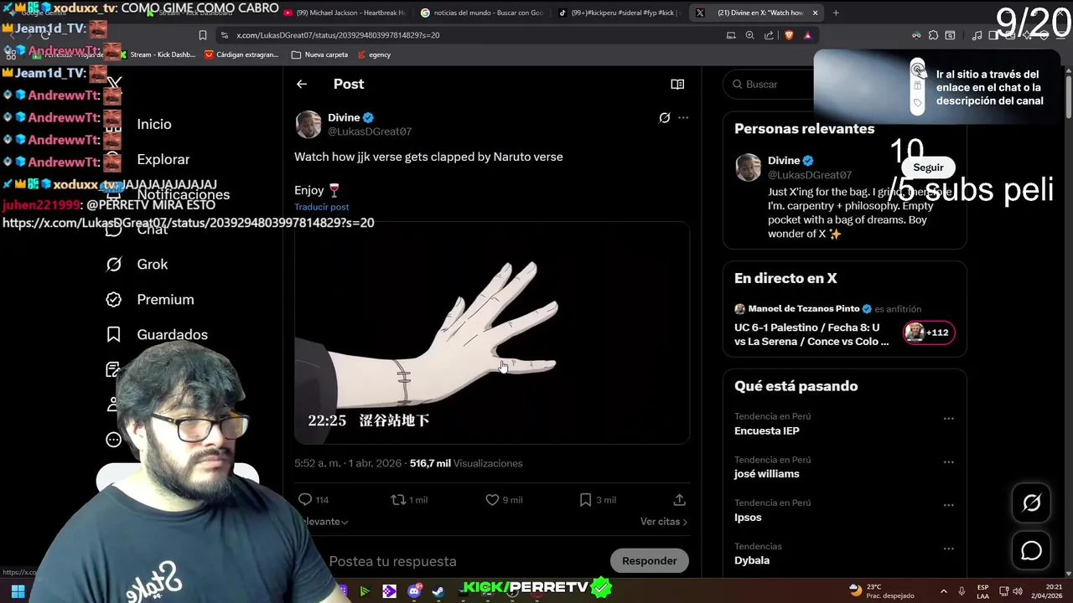This screenshot has width=1073, height=603.
Task: Open the browser extensions puzzle icon
Action: point(933,35)
